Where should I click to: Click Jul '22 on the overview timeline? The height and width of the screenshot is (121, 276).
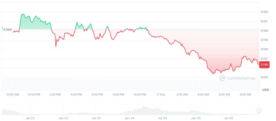coord(30,118)
